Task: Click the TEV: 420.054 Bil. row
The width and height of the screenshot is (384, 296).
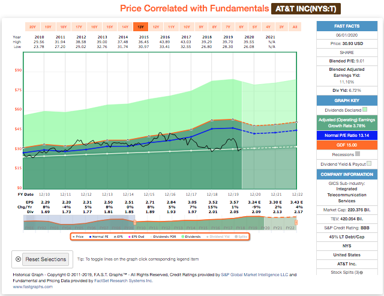Action: click(347, 219)
